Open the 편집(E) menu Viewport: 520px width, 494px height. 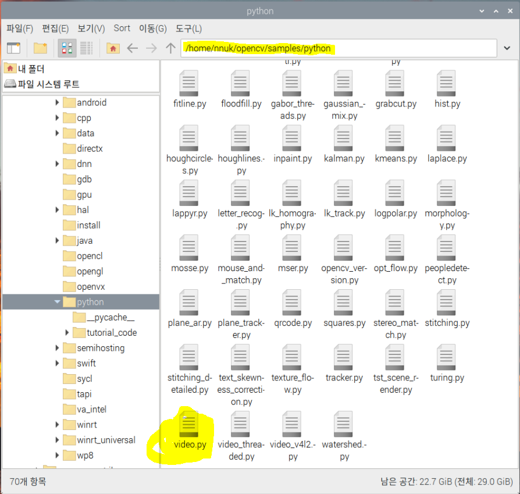pos(55,29)
